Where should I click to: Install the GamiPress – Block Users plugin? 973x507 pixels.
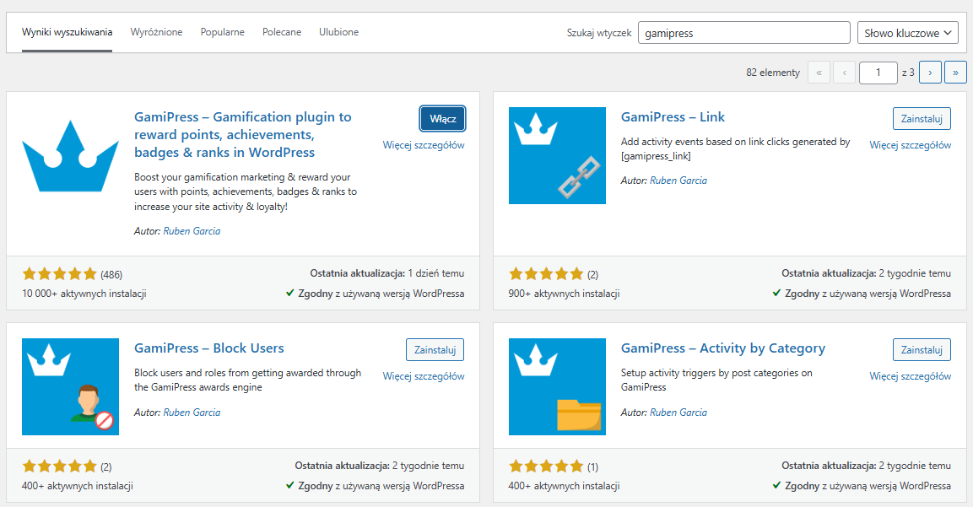point(435,349)
